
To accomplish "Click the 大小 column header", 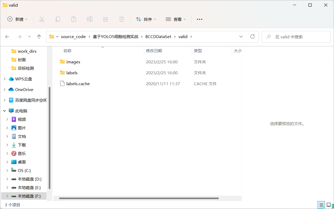I will 238,51.
